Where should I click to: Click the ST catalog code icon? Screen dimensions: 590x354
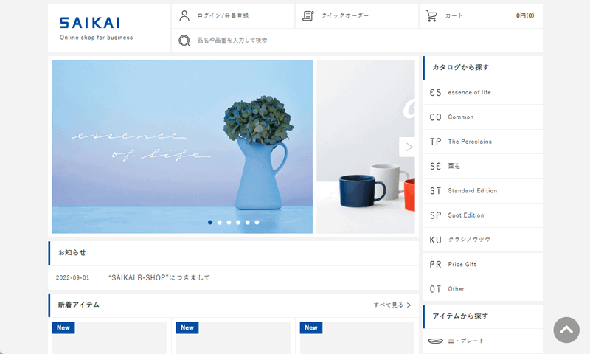[435, 191]
